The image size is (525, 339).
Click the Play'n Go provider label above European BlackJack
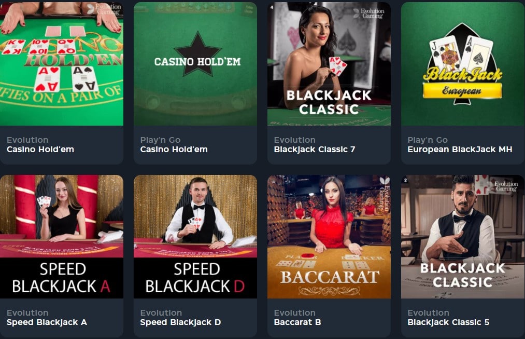(428, 140)
